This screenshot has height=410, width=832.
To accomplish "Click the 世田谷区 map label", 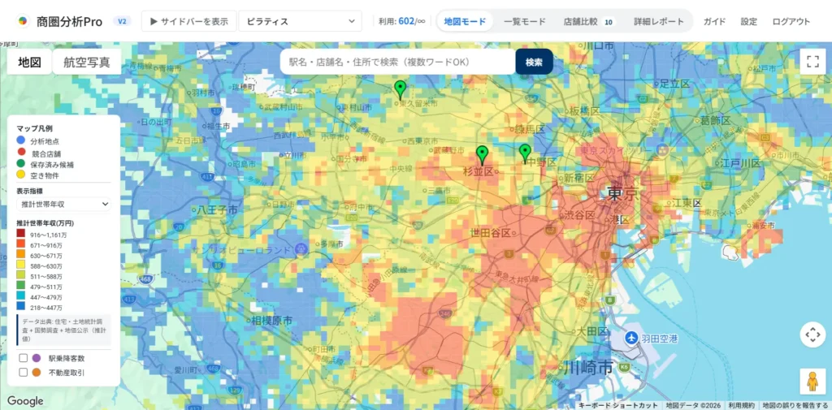I will click(490, 233).
